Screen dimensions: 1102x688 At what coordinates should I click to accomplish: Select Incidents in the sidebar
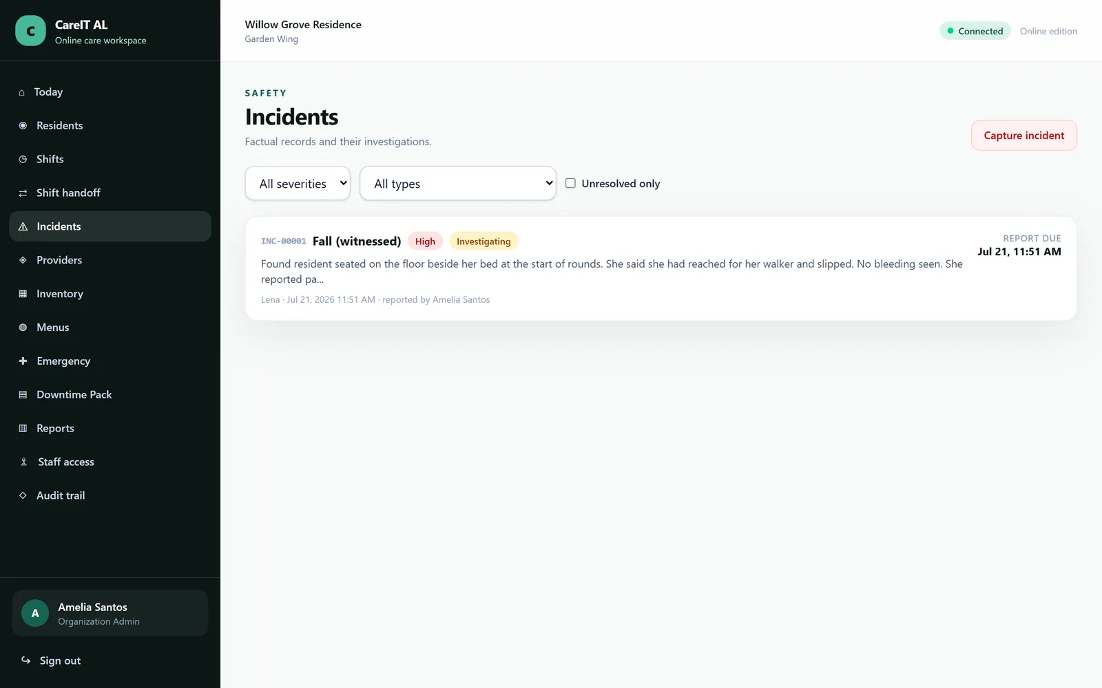110,226
